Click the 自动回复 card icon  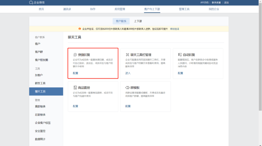point(180,55)
